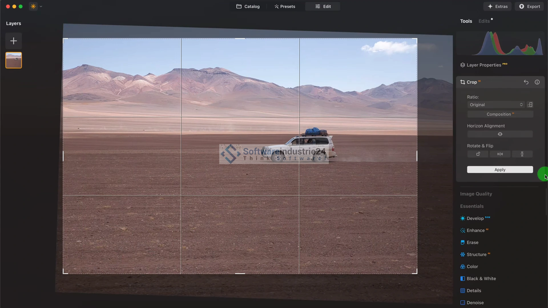Click the Export button

point(529,6)
